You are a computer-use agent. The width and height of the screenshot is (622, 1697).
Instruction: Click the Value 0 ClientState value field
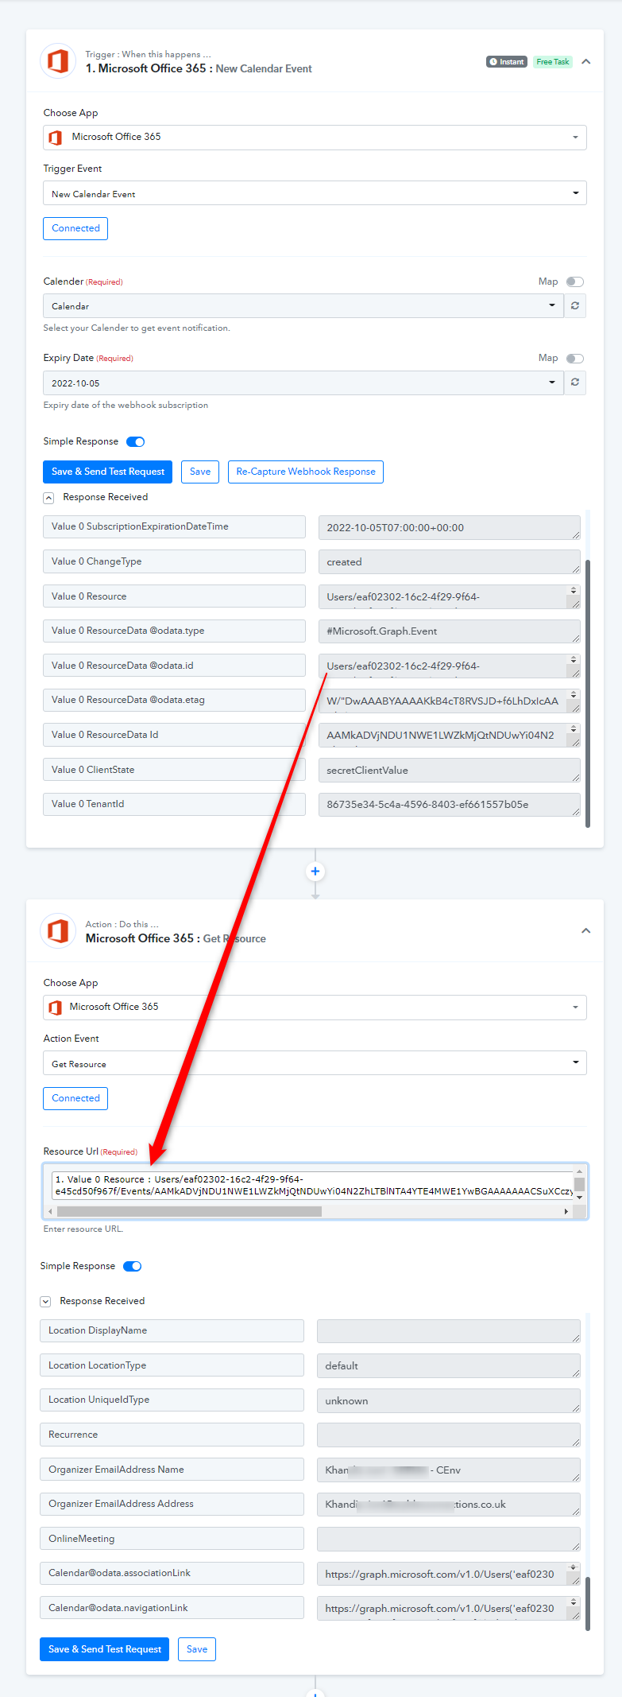pos(450,771)
